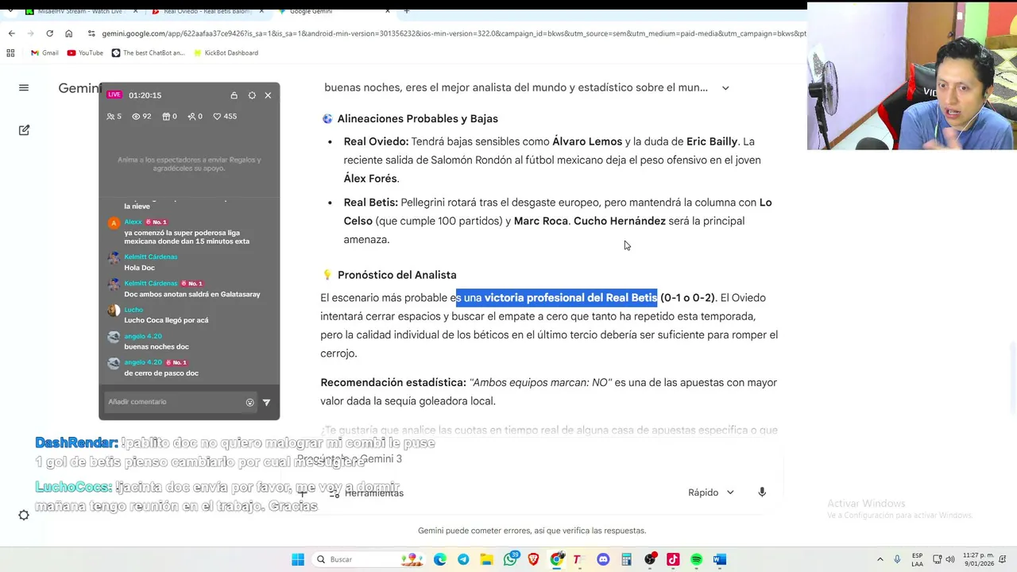
Task: Reload the page with the refresh icon
Action: click(49, 33)
